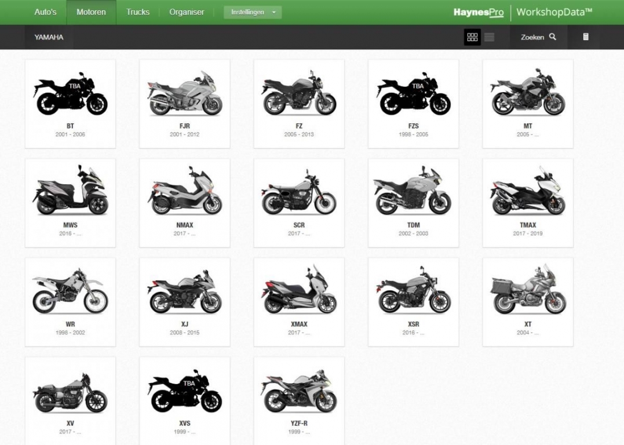Select the XSR motorcycle image
The width and height of the screenshot is (624, 445).
(x=414, y=290)
